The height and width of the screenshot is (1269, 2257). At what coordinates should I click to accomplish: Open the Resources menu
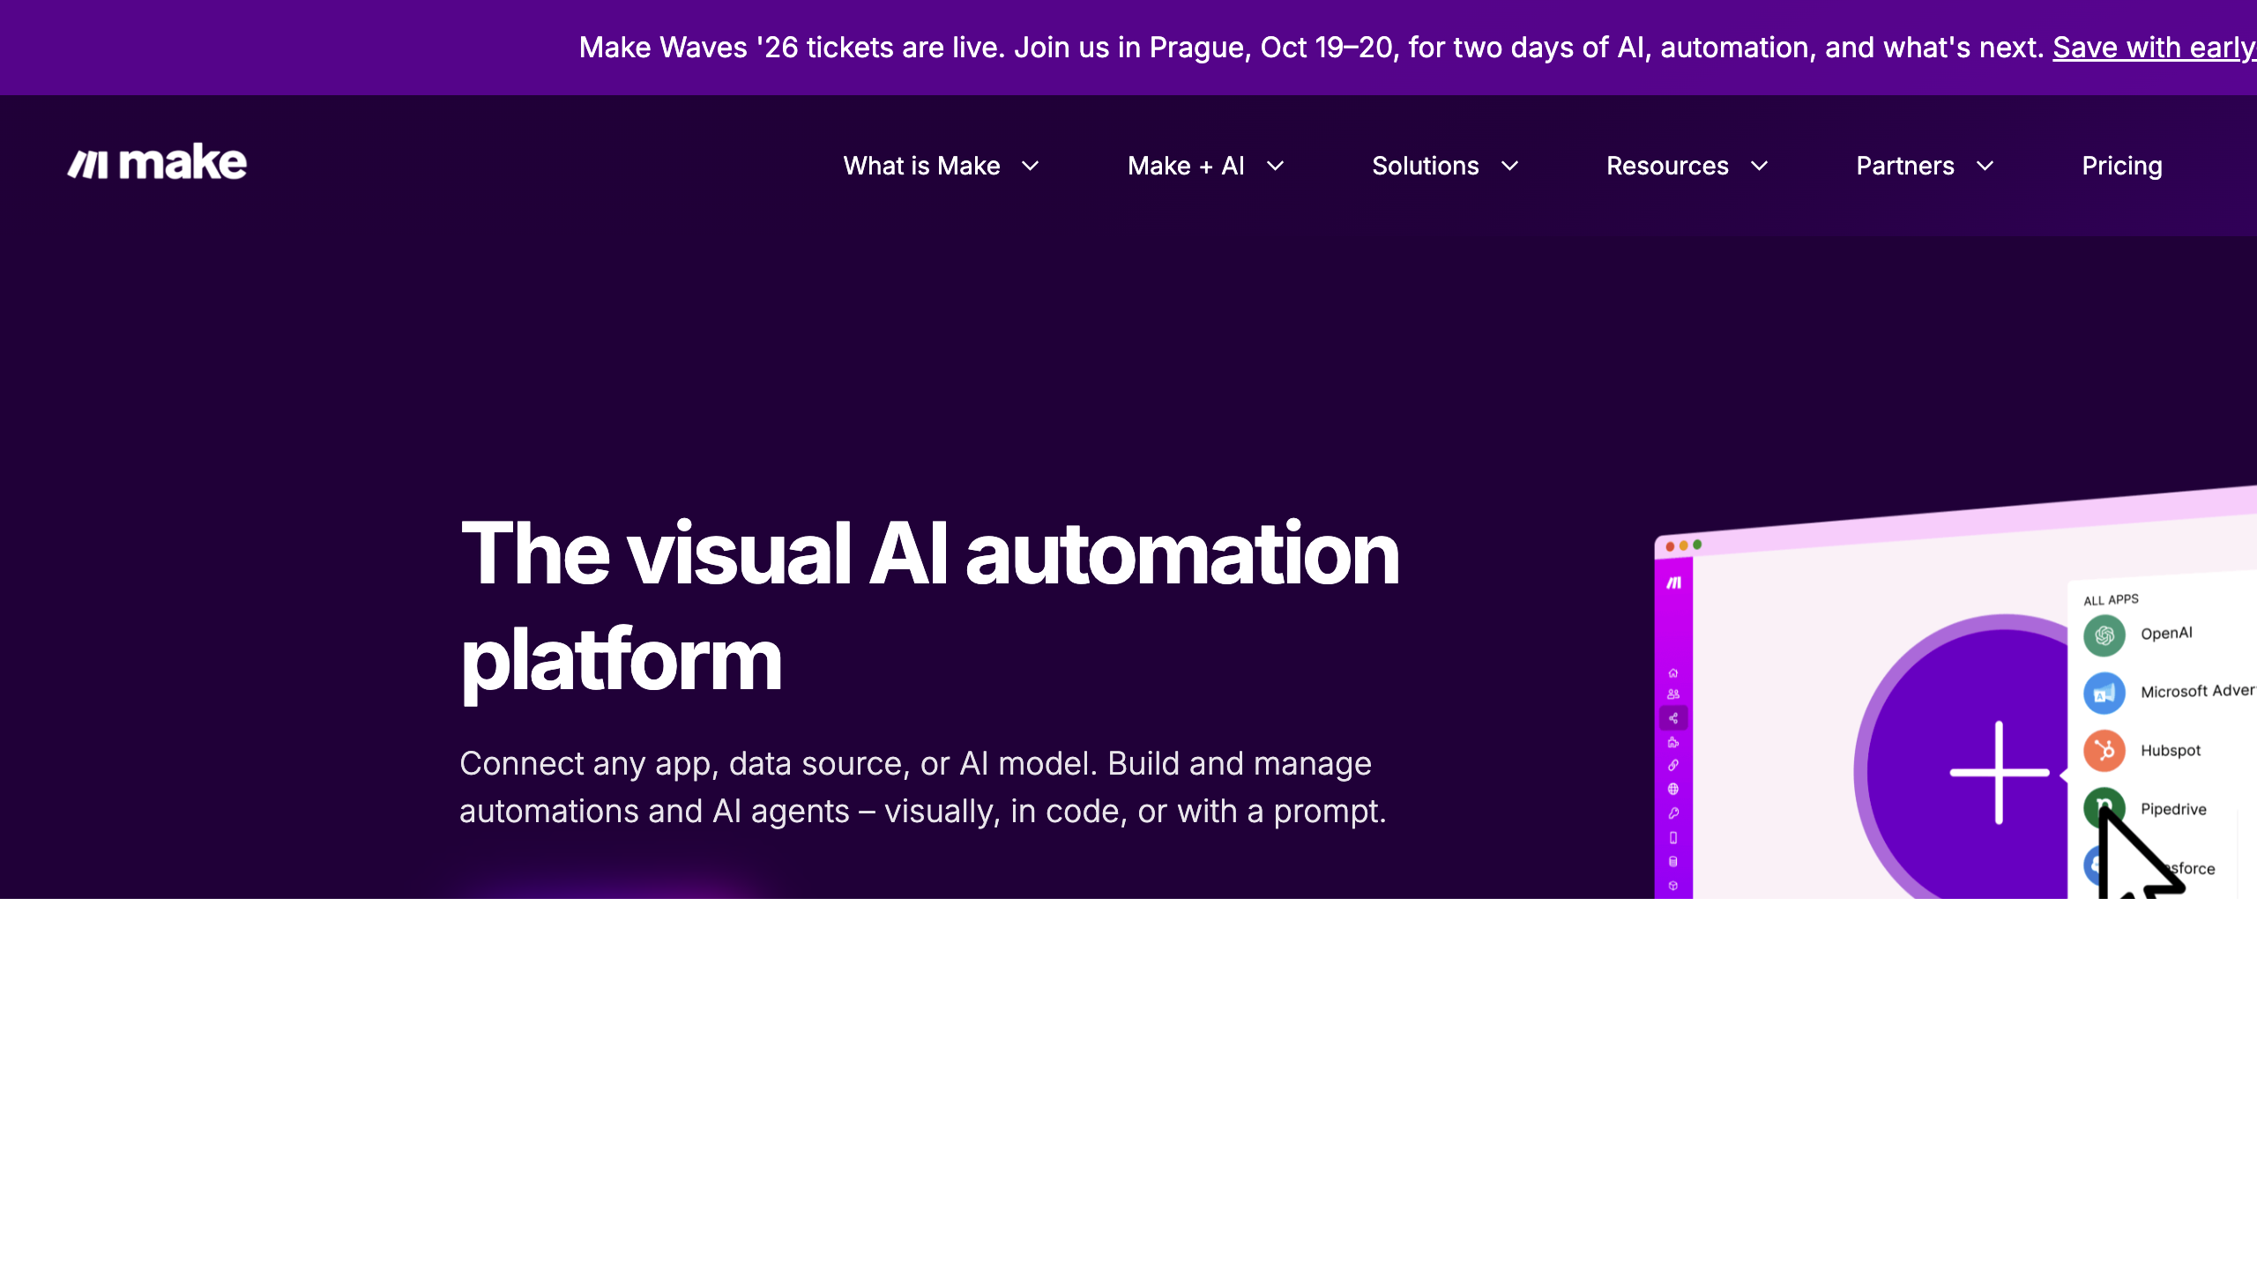pos(1667,166)
